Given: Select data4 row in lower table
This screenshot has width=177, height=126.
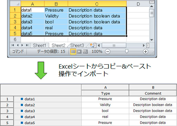Looking at the screenshot, I should point(48,117).
